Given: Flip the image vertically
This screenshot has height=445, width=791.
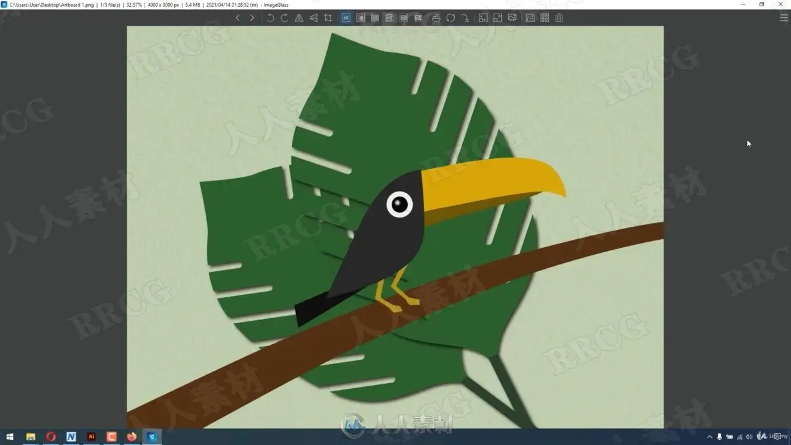Looking at the screenshot, I should (313, 18).
